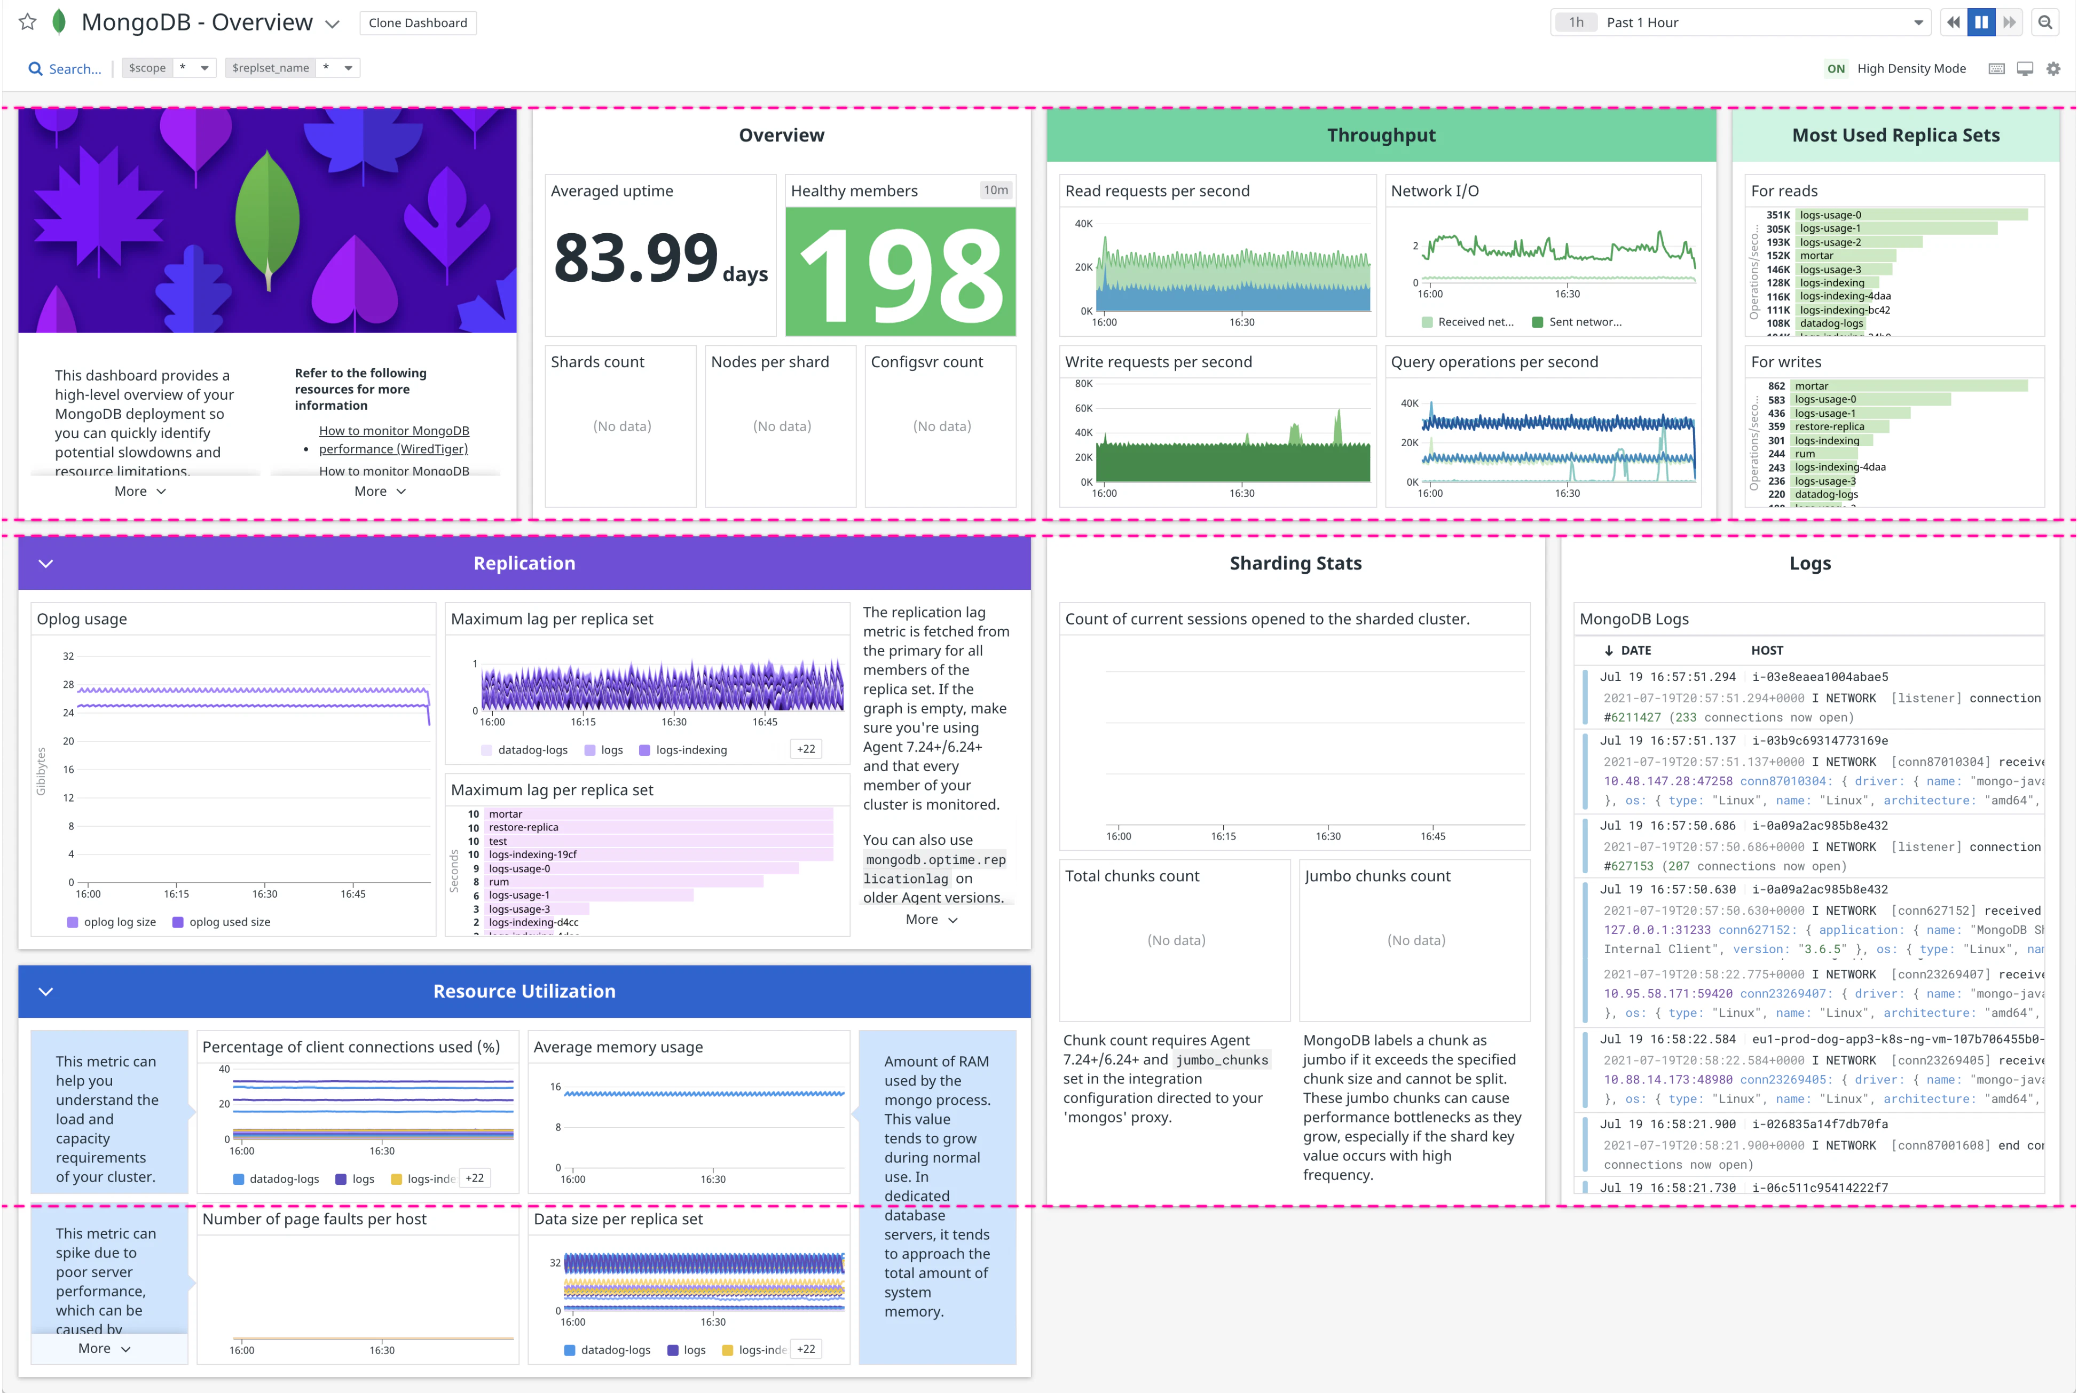Toggle High Density Mode off
Screen dimensions: 2078x1393
1836,68
